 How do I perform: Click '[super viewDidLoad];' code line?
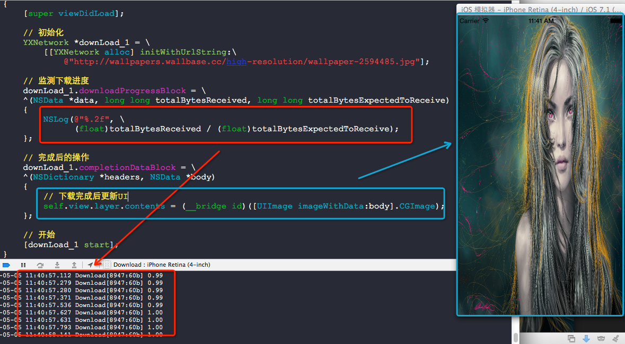pyautogui.click(x=74, y=14)
